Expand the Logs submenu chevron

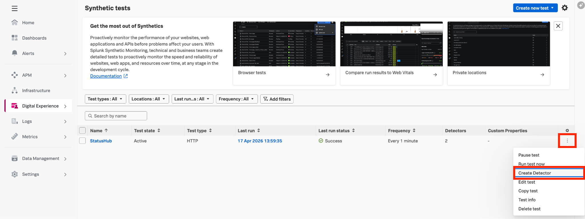(x=65, y=121)
